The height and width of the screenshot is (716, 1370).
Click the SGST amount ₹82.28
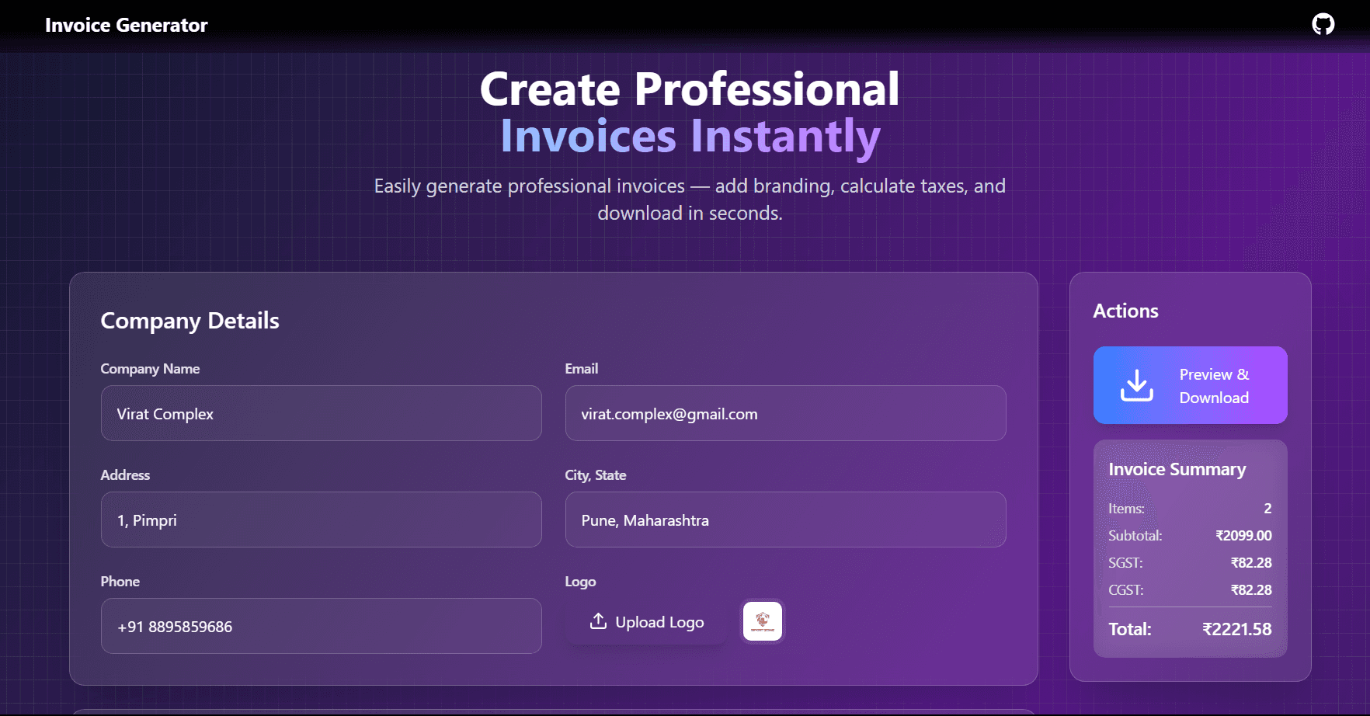click(1250, 562)
